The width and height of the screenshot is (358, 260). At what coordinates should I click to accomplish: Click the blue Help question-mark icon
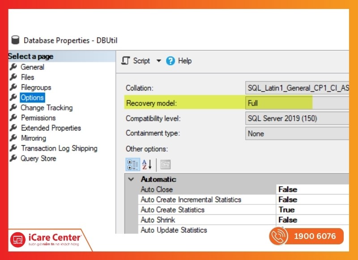coord(170,61)
